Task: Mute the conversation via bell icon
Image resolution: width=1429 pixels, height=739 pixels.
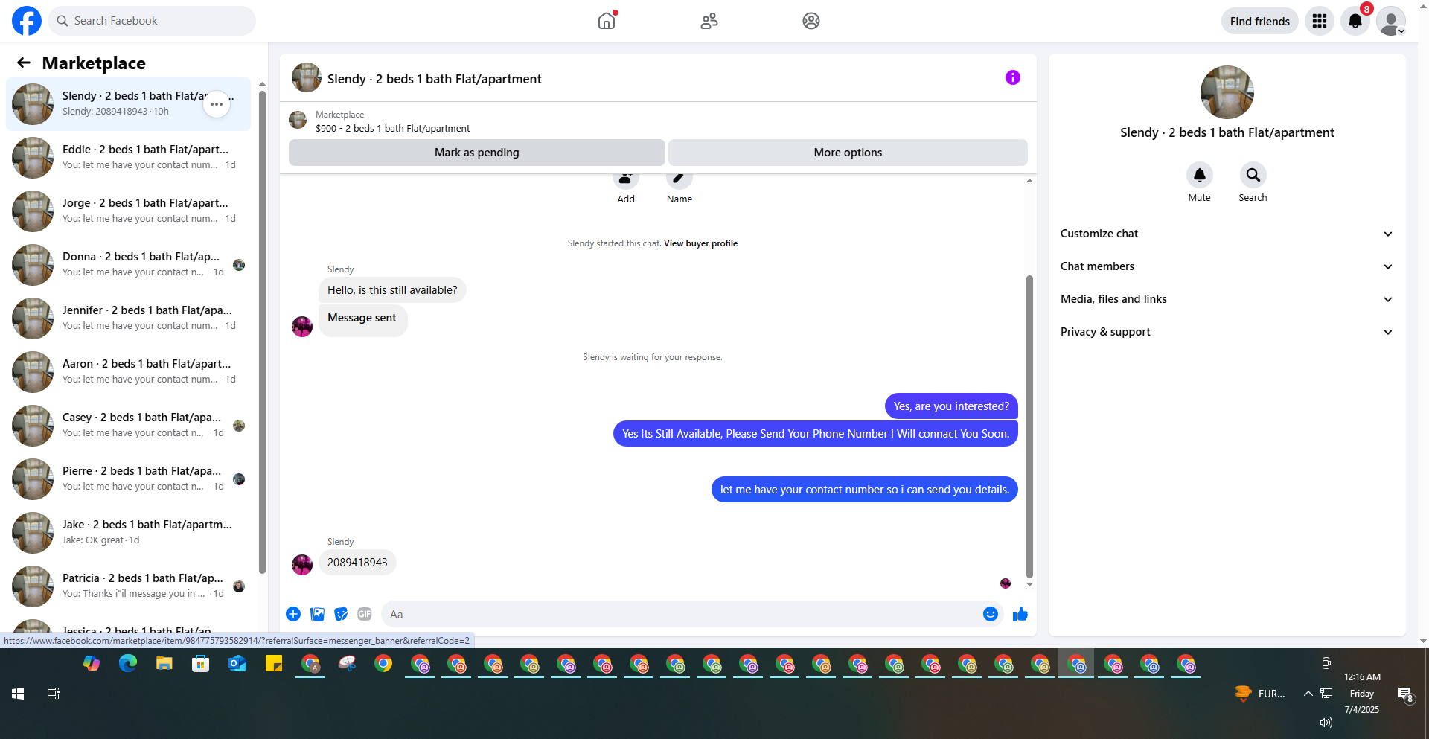Action: [x=1200, y=175]
